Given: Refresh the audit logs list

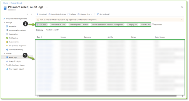Looking at the screenshot, I should click(71, 14).
